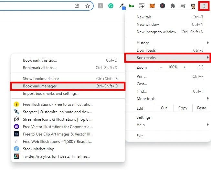Select Import bookmarks and settings...

(x=68, y=94)
